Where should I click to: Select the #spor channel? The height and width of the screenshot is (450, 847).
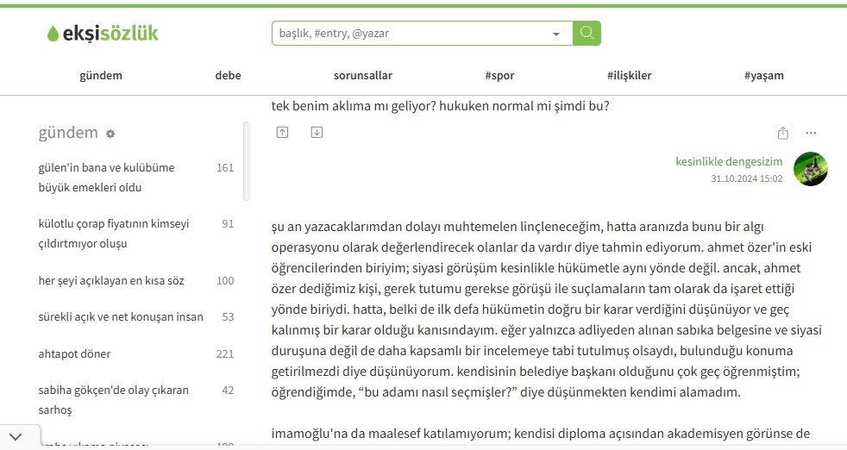(499, 75)
